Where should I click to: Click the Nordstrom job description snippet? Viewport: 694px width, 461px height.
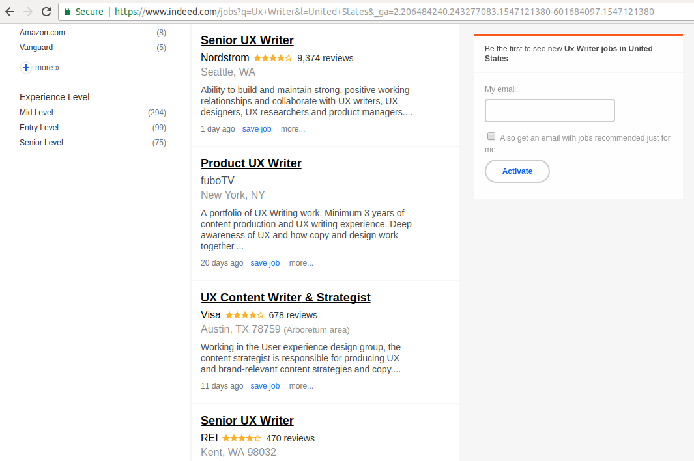306,101
